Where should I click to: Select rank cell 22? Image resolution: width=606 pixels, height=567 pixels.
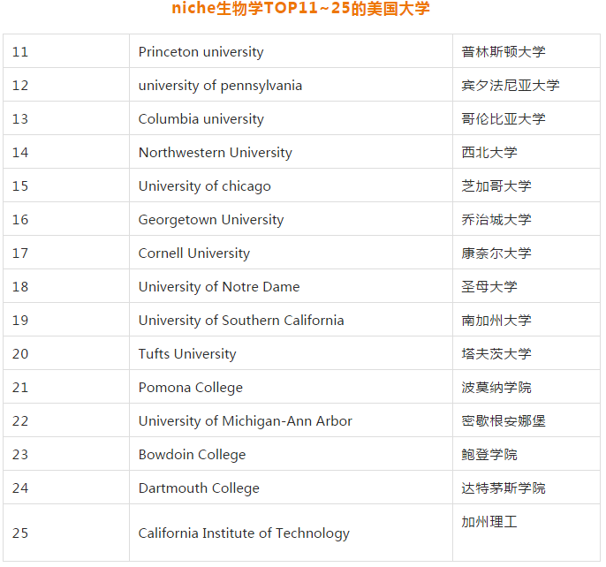coord(66,421)
